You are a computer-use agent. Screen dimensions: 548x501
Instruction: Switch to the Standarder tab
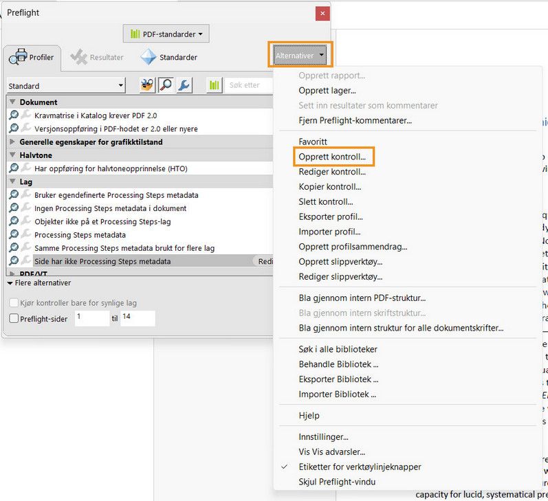coord(169,57)
